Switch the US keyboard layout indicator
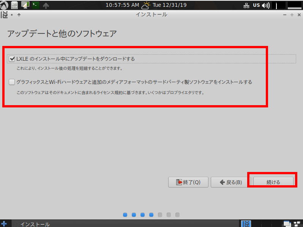The height and width of the screenshot is (227, 303). (256, 5)
